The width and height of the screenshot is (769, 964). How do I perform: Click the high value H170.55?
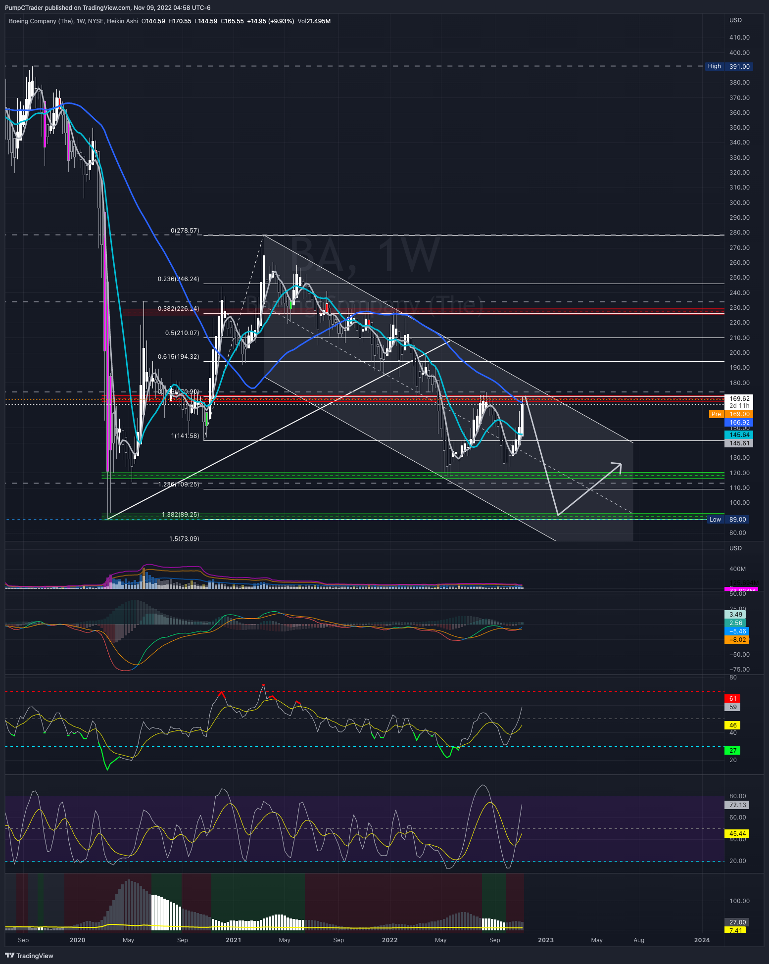pos(180,21)
